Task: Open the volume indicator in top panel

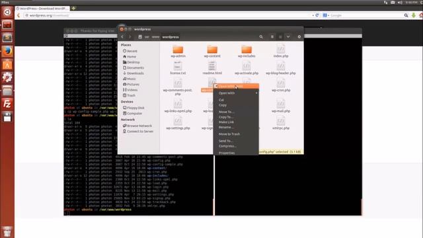Action: click(400, 3)
